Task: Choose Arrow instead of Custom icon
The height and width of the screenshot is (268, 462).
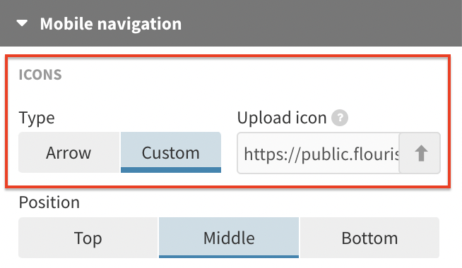Action: click(69, 152)
